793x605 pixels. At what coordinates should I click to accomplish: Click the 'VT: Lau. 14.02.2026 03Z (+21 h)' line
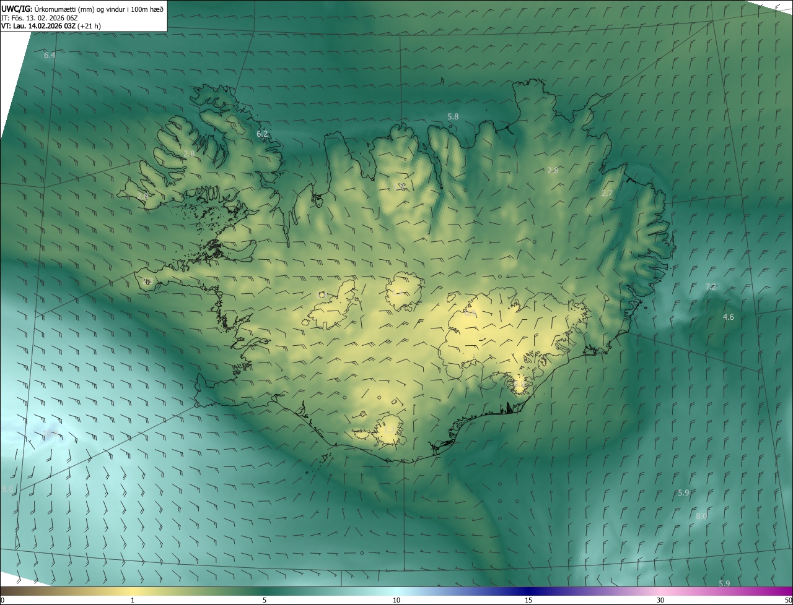click(x=51, y=26)
